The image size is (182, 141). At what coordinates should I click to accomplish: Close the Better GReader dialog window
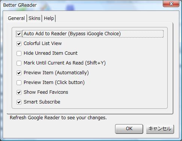(171, 4)
